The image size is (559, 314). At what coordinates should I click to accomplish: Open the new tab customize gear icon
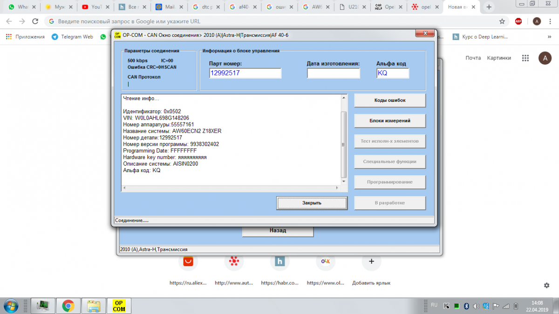(547, 285)
